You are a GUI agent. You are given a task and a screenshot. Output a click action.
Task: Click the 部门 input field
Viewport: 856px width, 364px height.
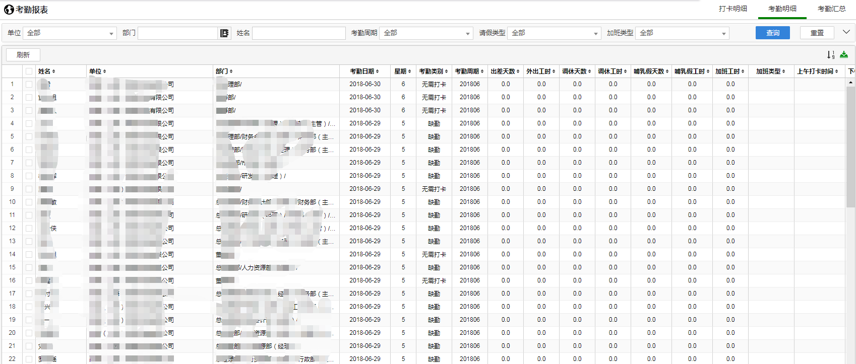point(178,33)
